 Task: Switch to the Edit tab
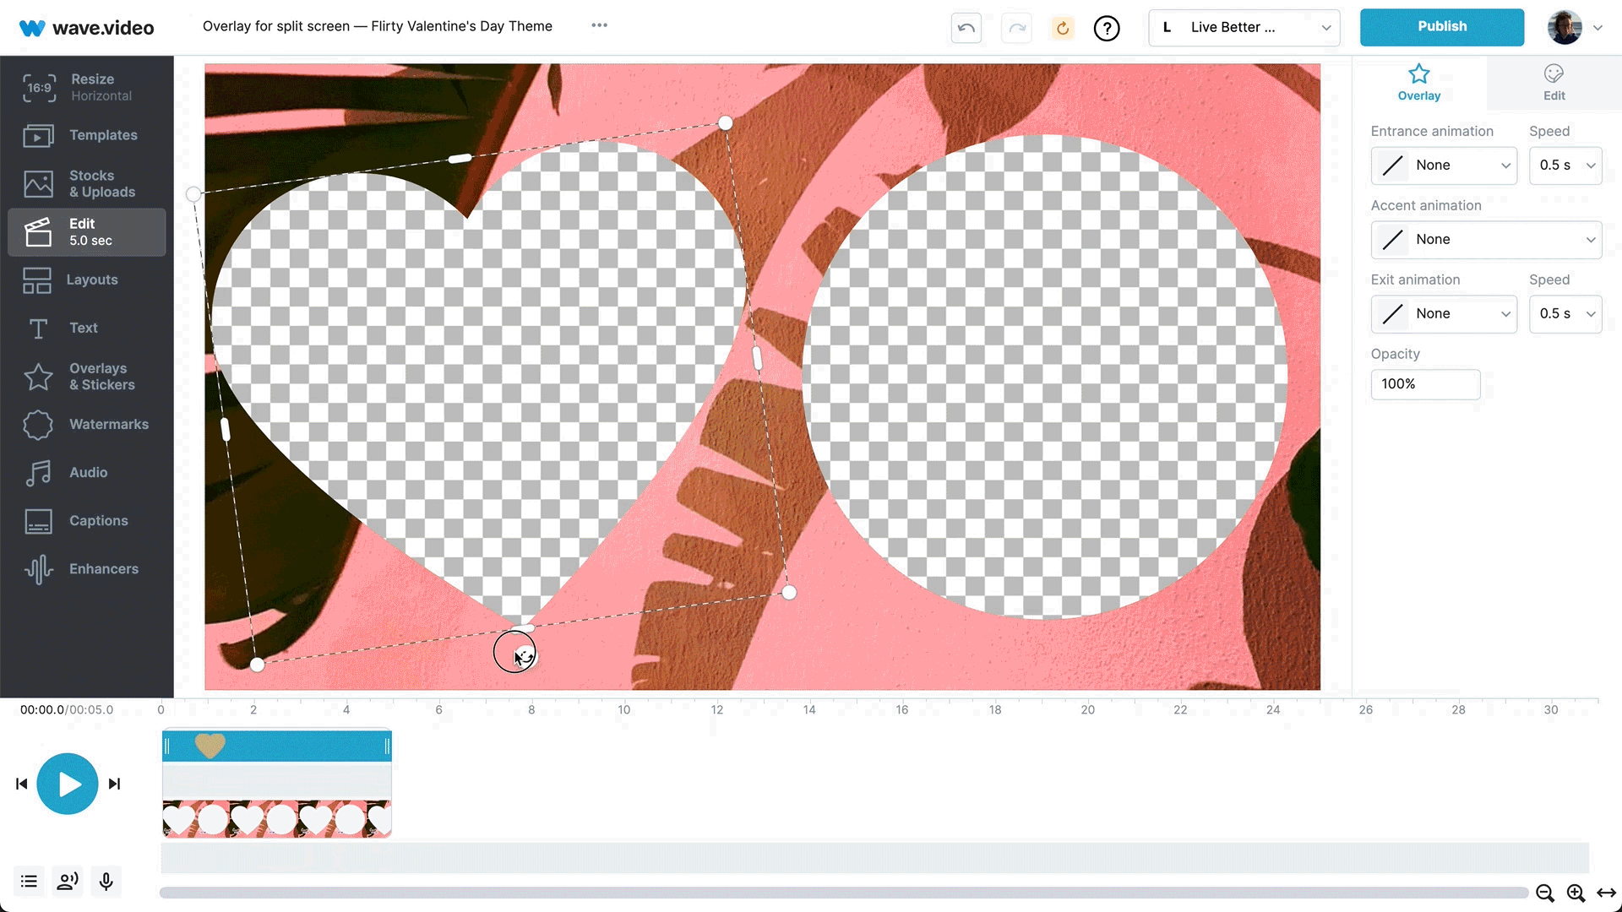[1554, 83]
